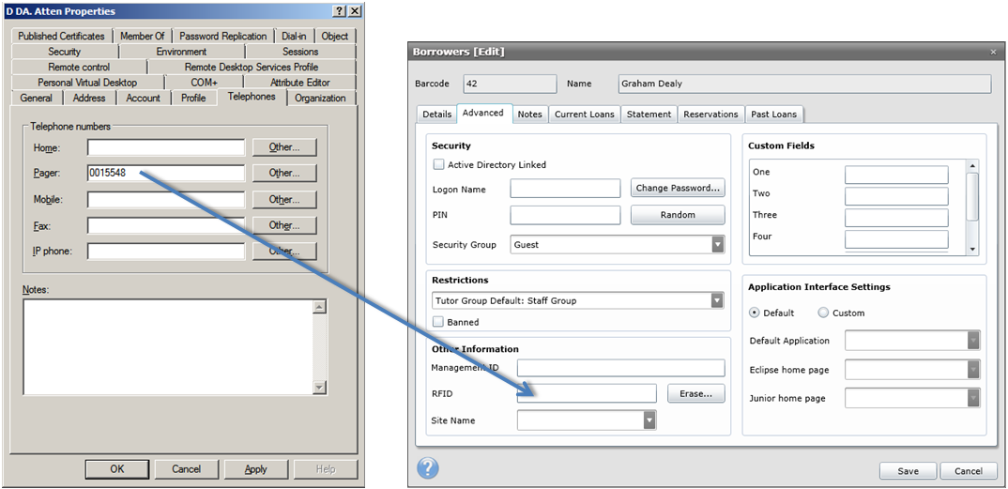Click Other button beside Pager field
The height and width of the screenshot is (489, 1008).
tap(283, 174)
